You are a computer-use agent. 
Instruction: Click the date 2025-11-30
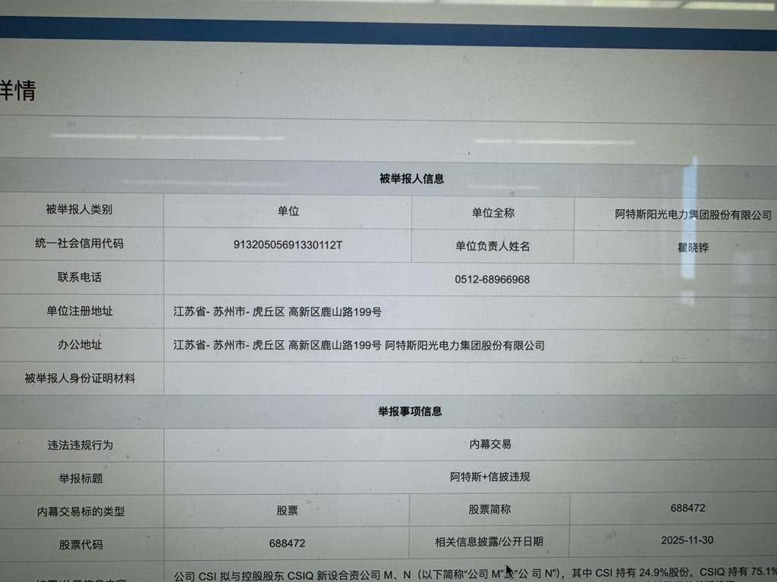coord(687,540)
